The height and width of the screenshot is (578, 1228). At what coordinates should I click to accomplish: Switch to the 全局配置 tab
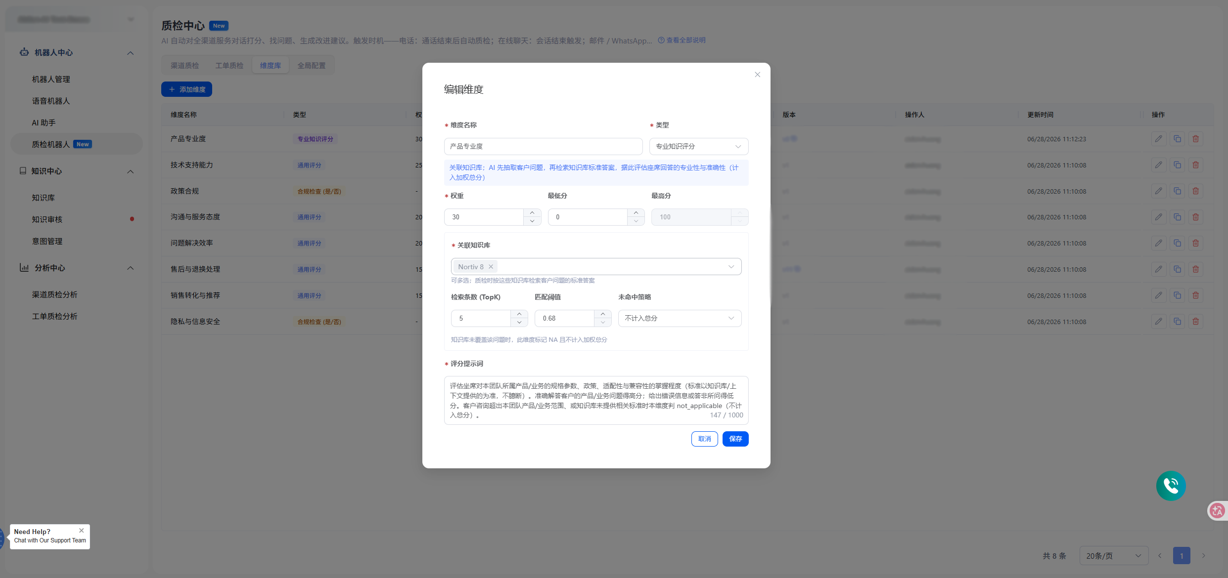pyautogui.click(x=312, y=66)
